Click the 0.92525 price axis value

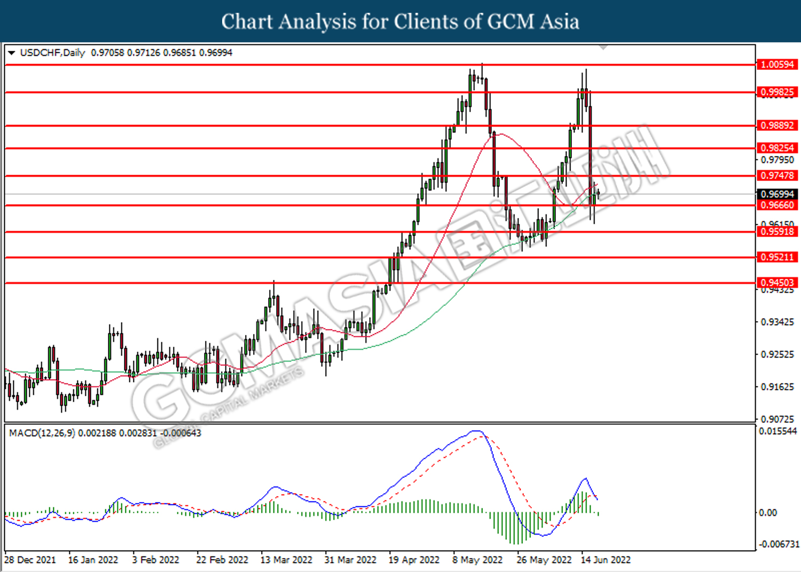coord(777,355)
